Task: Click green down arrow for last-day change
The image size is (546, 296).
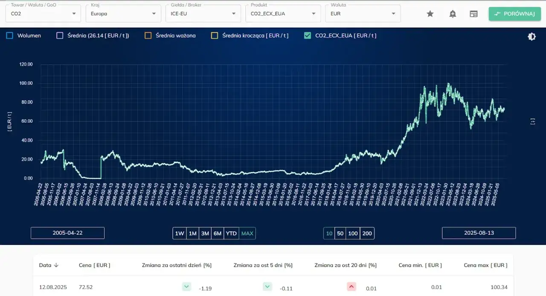Action: click(x=186, y=287)
